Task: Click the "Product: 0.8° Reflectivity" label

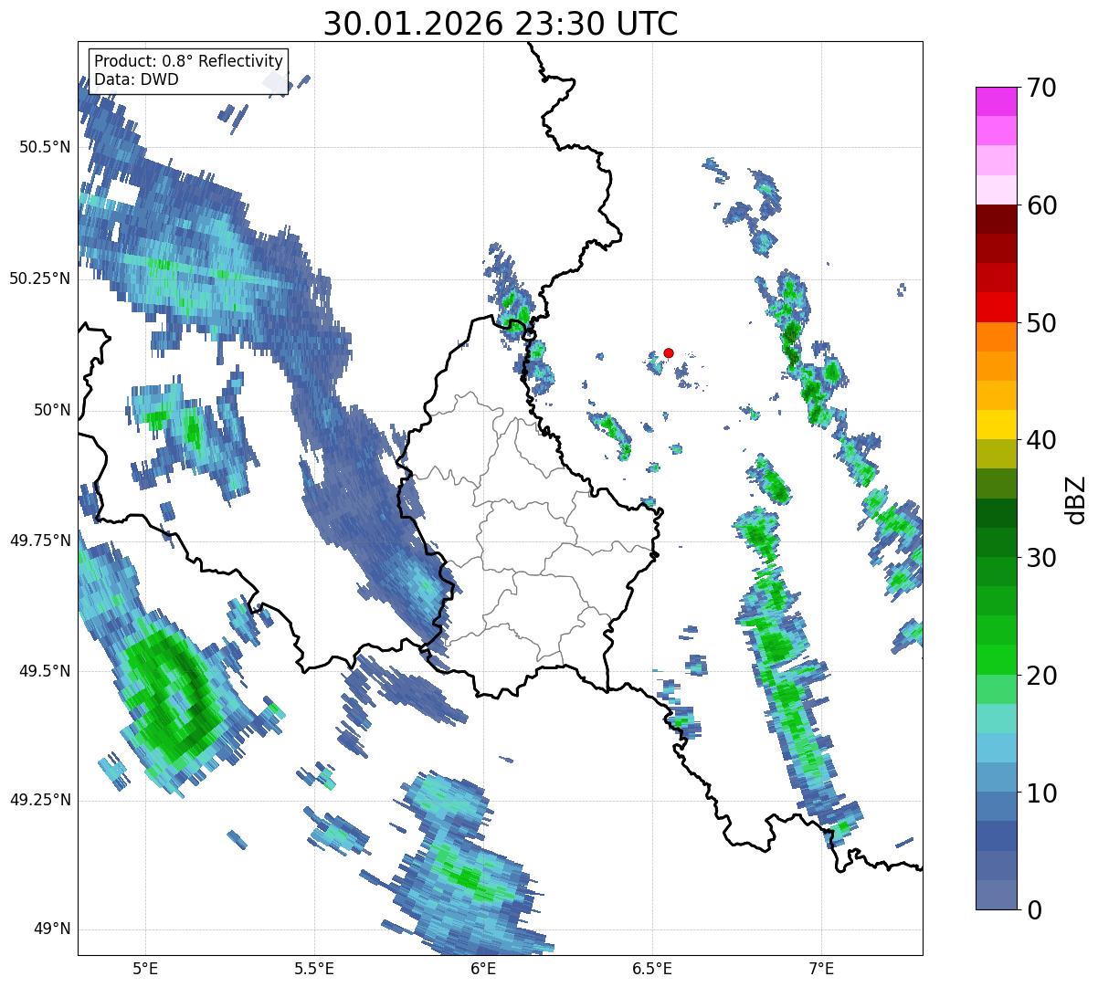Action: (189, 61)
